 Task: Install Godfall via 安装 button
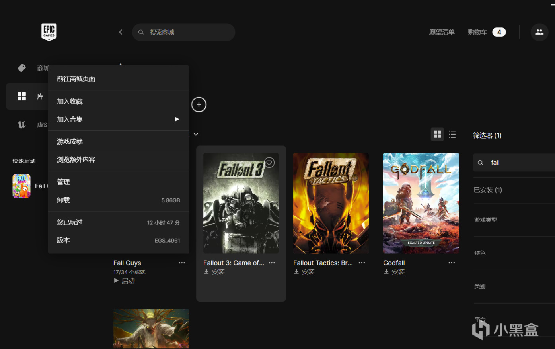coord(394,272)
